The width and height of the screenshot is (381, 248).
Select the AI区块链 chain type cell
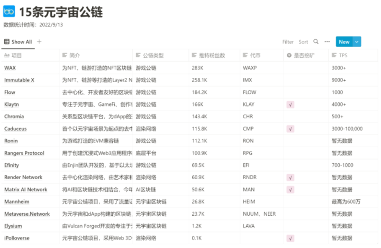tap(161, 190)
